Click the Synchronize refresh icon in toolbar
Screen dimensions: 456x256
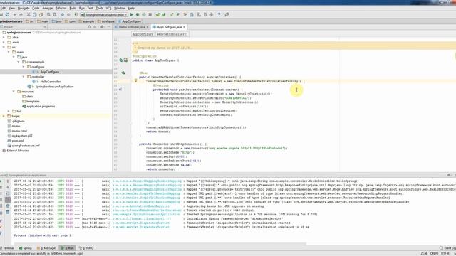[x=7, y=14]
